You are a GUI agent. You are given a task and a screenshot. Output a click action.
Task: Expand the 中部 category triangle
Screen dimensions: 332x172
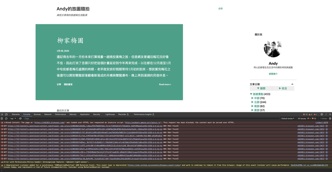tap(252, 98)
